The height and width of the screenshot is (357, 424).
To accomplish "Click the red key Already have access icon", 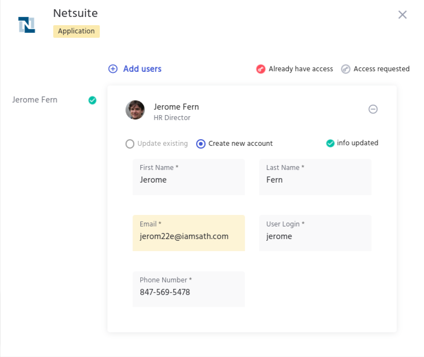I will (x=261, y=69).
